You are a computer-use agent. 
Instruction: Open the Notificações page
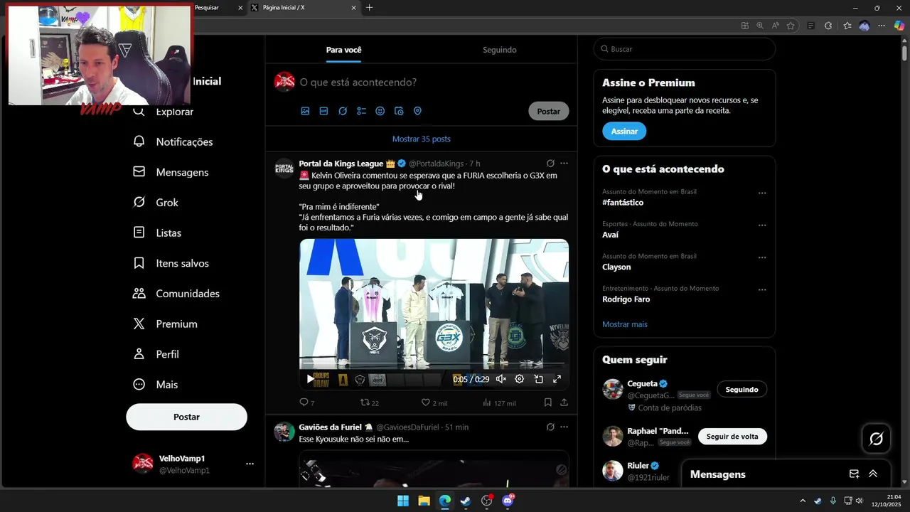(173, 142)
